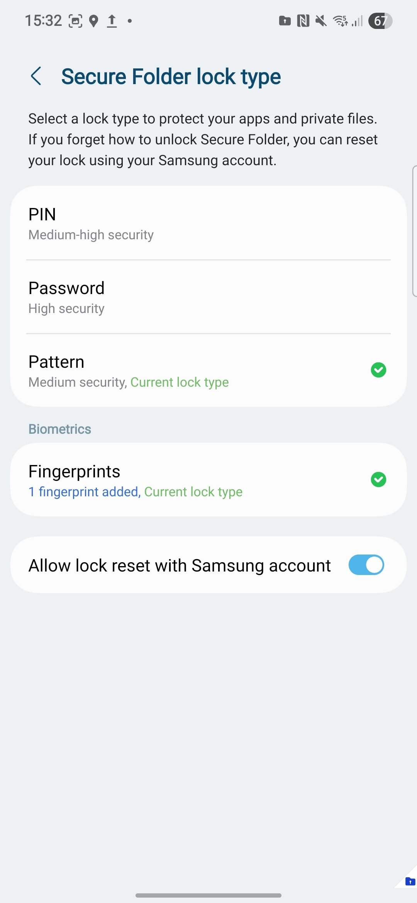417x903 pixels.
Task: Tap the Fingerprints green checkmark
Action: pyautogui.click(x=378, y=480)
